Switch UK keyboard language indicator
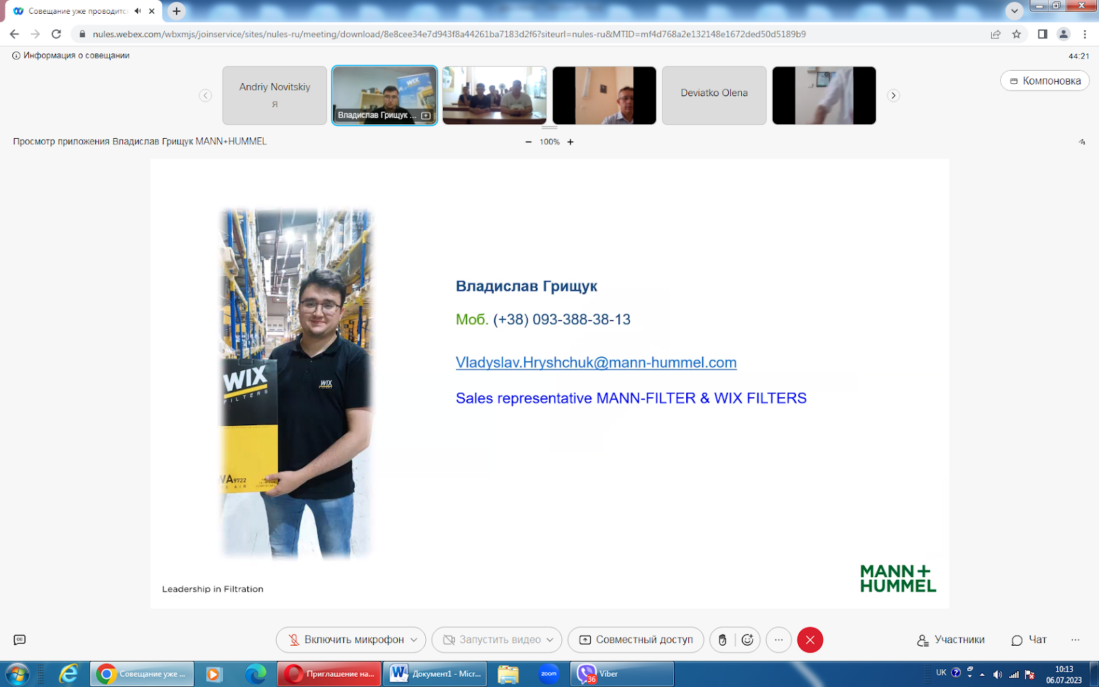Viewport: 1099px width, 687px height. click(x=941, y=673)
